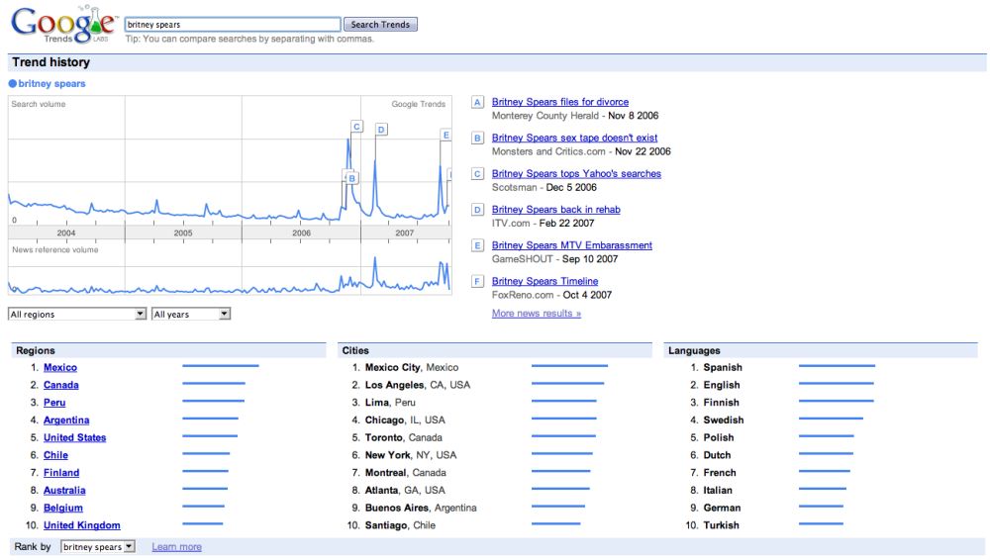This screenshot has width=990, height=560.
Task: Click the Learn more link
Action: pos(177,547)
